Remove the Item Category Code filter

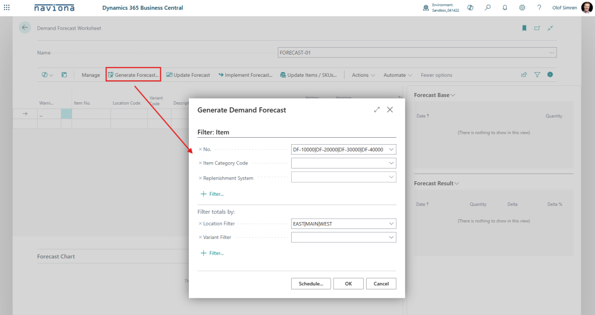coord(200,163)
